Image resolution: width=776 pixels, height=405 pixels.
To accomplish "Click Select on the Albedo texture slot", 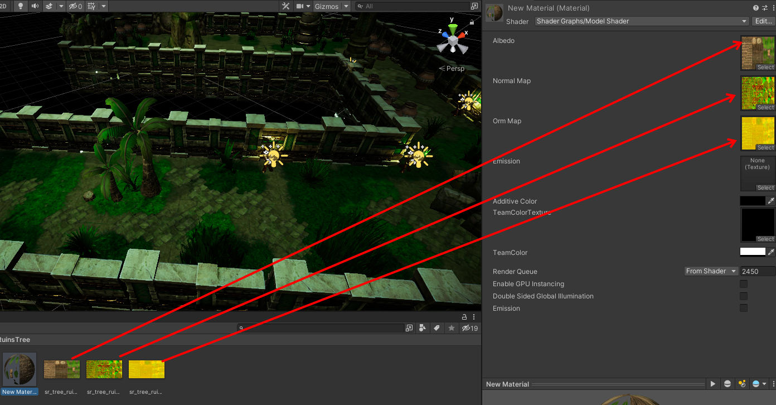I will click(x=765, y=67).
